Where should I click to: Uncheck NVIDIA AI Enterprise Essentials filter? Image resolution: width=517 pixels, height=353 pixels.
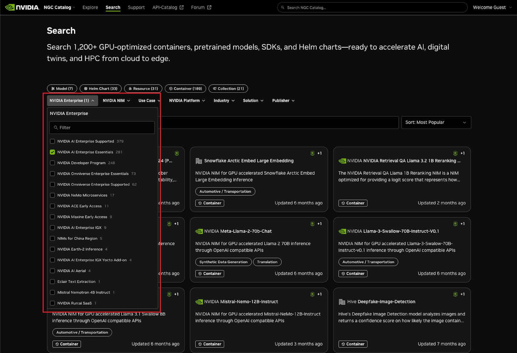point(52,152)
